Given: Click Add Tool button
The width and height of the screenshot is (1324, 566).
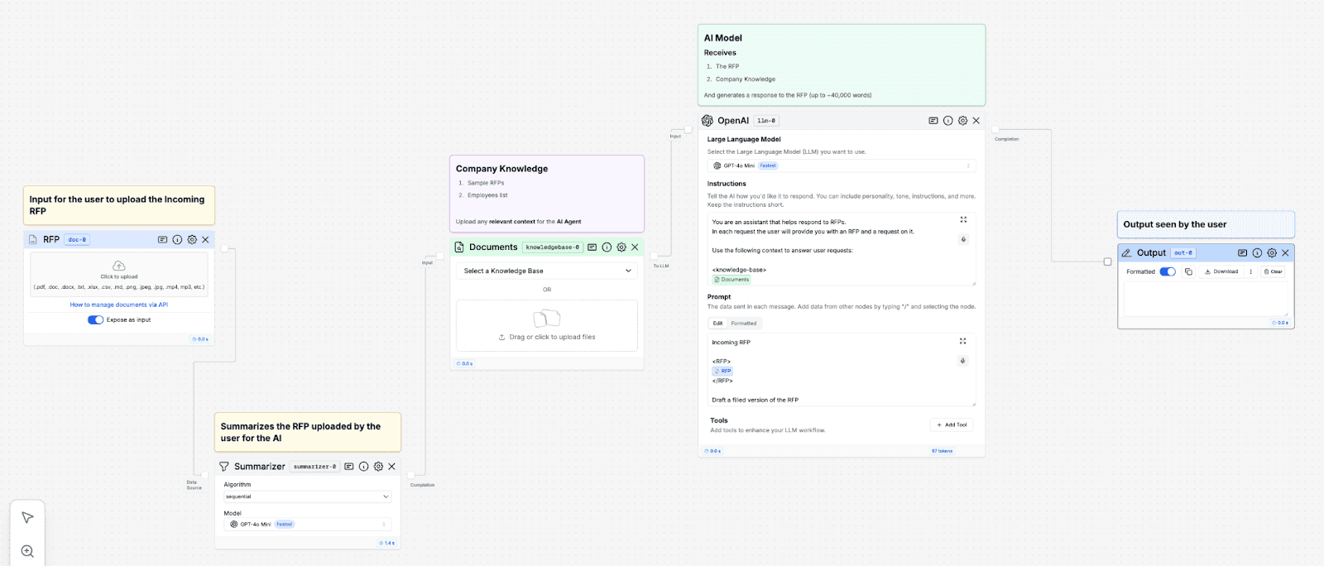Looking at the screenshot, I should 952,424.
